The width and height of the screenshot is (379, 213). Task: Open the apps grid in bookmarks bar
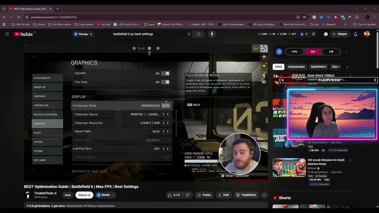[4, 25]
